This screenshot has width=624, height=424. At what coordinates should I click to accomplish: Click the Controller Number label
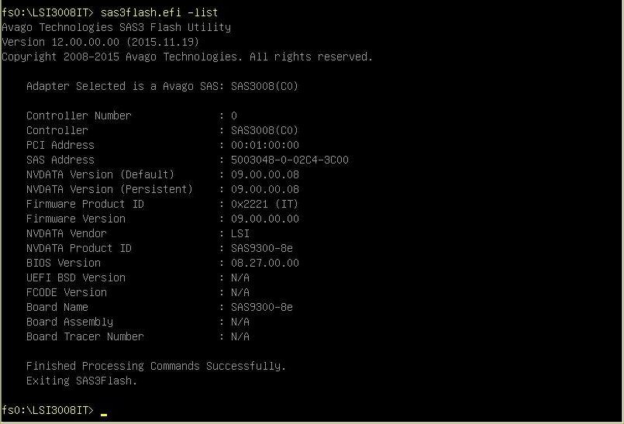pyautogui.click(x=79, y=116)
